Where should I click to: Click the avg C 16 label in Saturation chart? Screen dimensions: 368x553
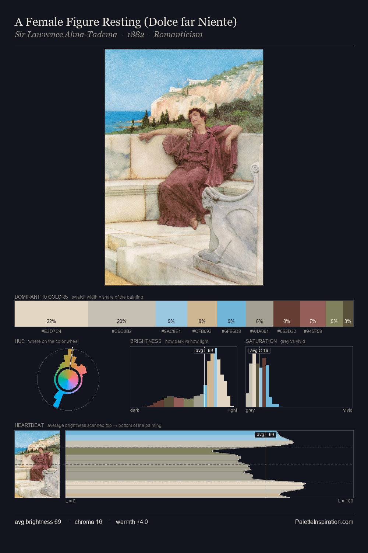pyautogui.click(x=259, y=351)
